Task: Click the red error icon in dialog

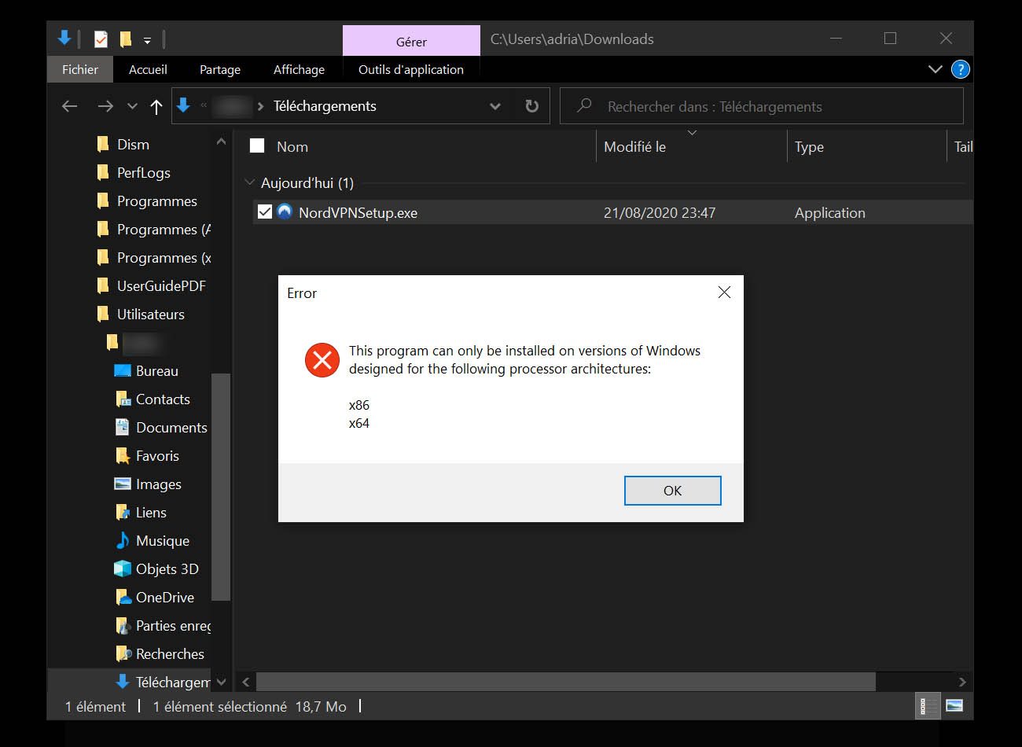Action: [x=322, y=360]
